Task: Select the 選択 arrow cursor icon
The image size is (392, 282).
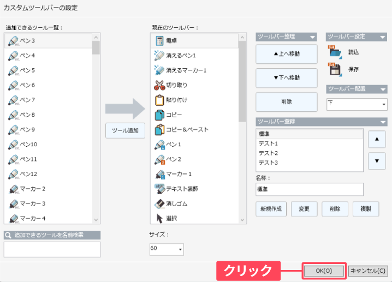Action: 159,218
